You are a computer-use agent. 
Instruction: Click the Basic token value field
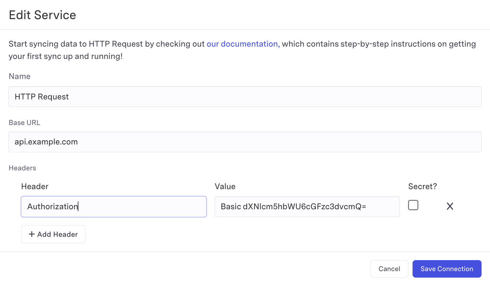pos(307,207)
